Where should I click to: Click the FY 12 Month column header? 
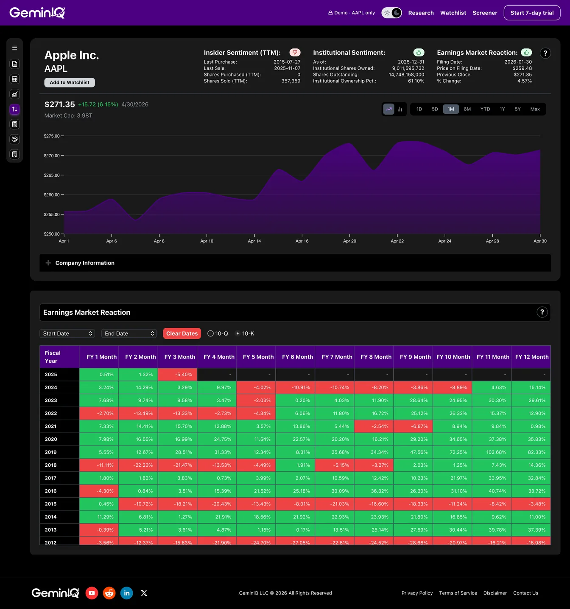pyautogui.click(x=532, y=357)
